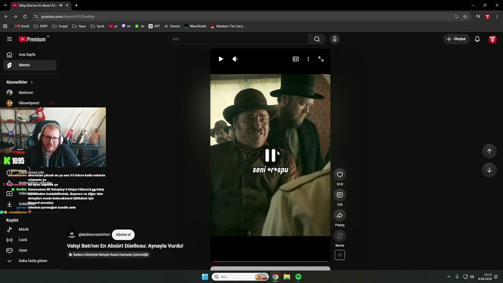Open Chrome three-dot menu
The height and width of the screenshot is (283, 503).
497,17
